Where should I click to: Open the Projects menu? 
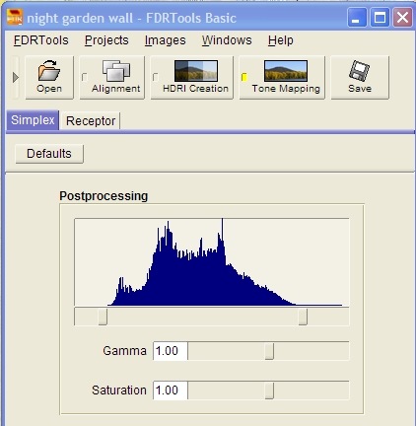pyautogui.click(x=106, y=40)
